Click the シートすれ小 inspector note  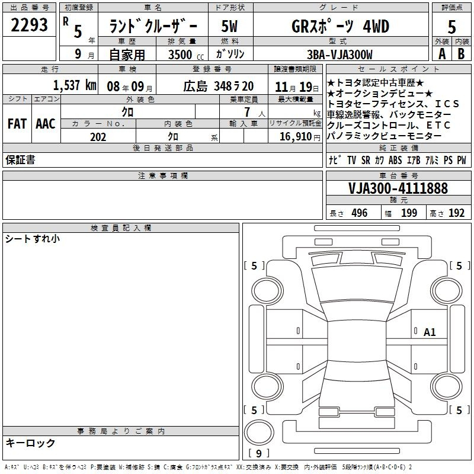33,239
